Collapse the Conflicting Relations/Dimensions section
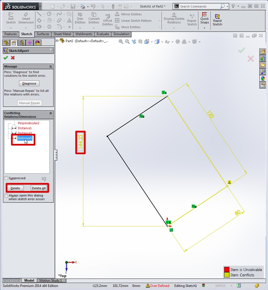Screen dimensions: 268x290 pyautogui.click(x=51, y=113)
